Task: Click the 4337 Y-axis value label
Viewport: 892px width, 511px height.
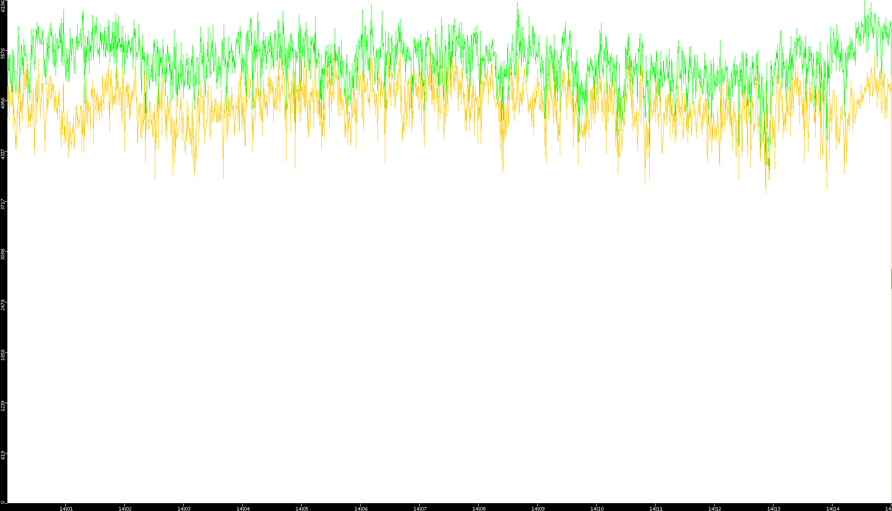Action: [x=3, y=154]
